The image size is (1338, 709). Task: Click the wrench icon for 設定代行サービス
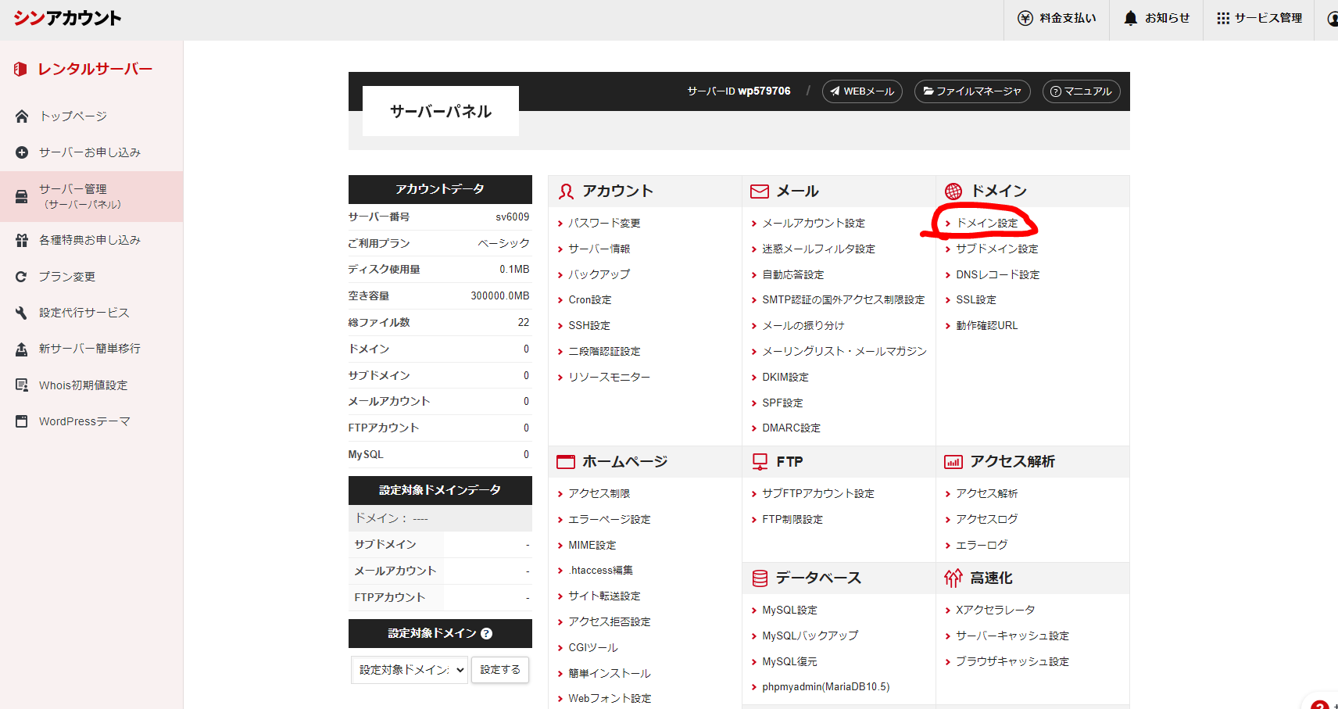(22, 313)
